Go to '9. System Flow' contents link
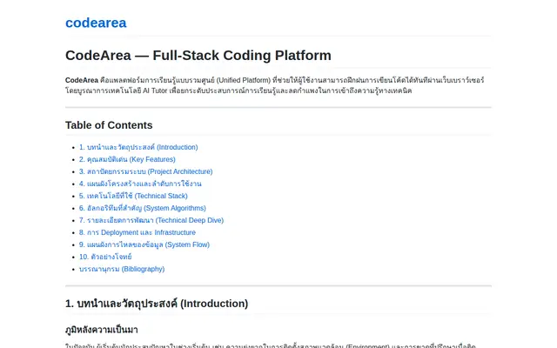 (x=144, y=244)
